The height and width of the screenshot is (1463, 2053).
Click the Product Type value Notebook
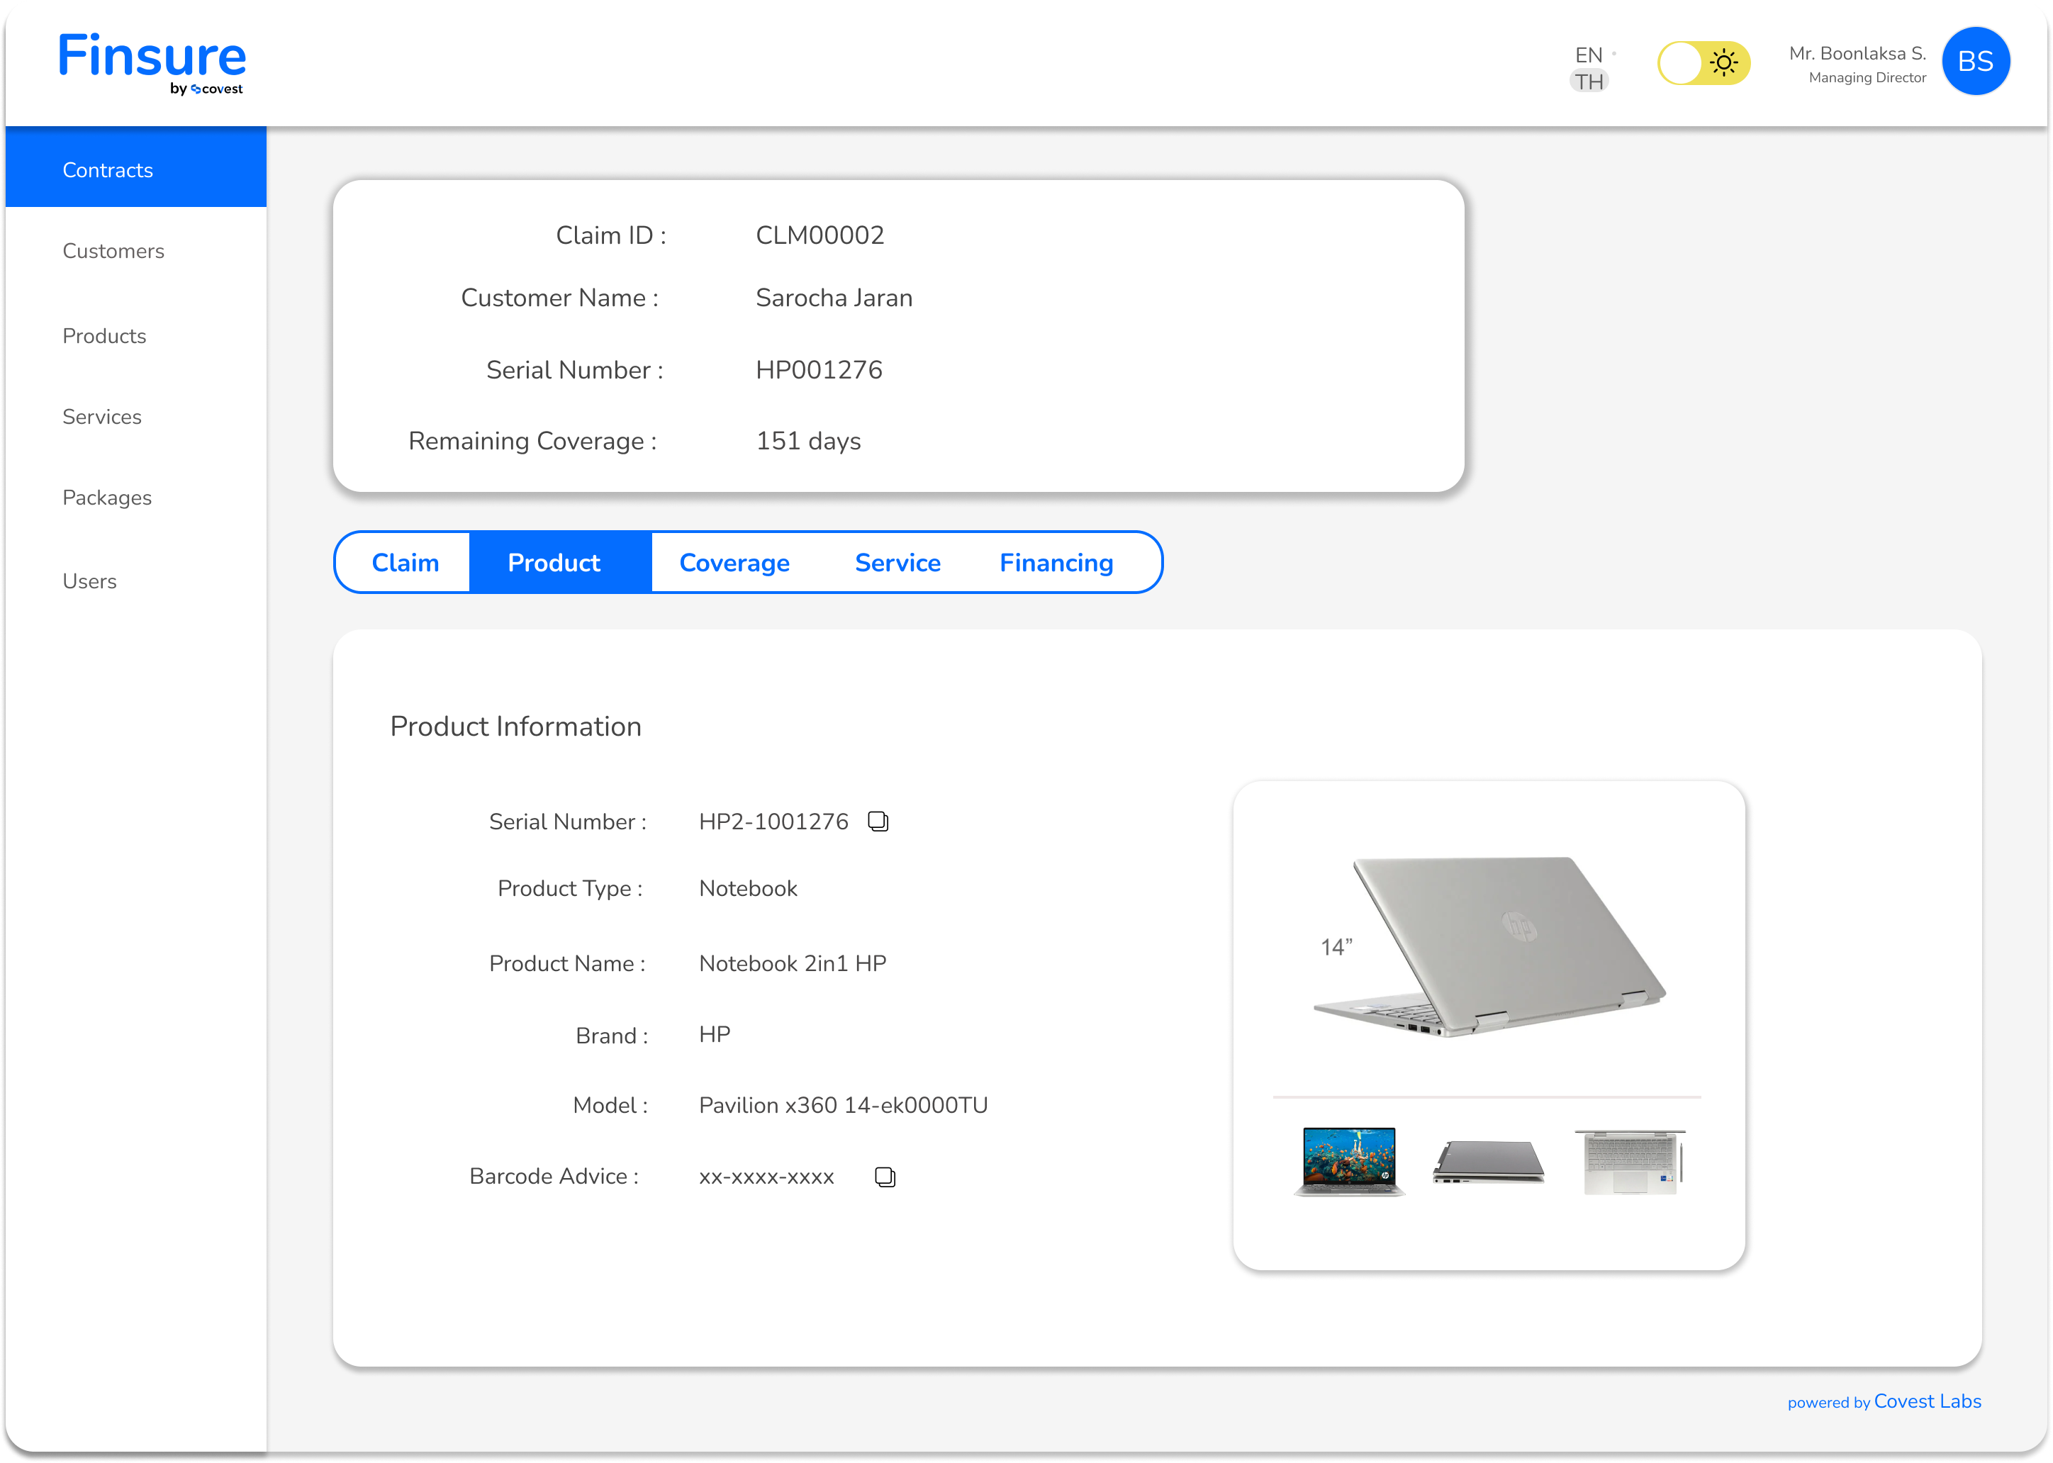[x=748, y=888]
